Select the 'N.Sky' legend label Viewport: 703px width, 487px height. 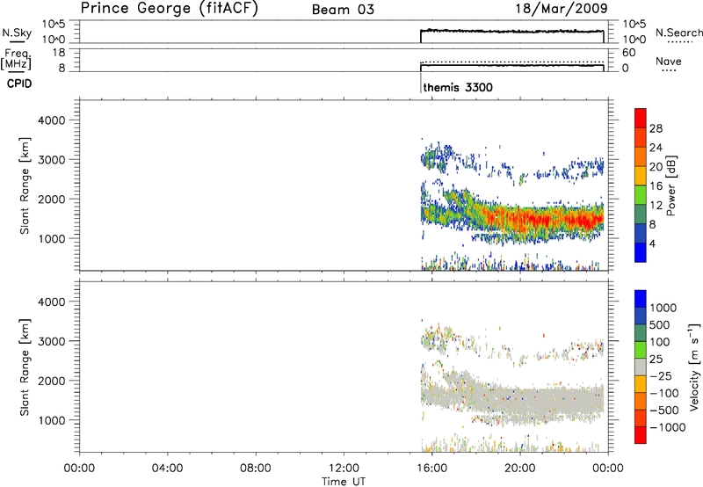click(17, 33)
